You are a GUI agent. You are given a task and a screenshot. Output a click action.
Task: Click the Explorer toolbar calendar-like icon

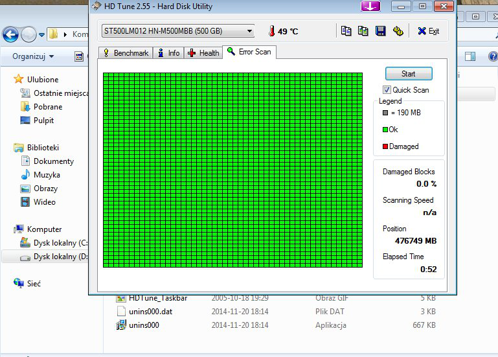79,56
